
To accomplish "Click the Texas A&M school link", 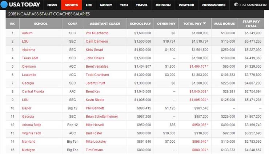I will [x=30, y=58].
